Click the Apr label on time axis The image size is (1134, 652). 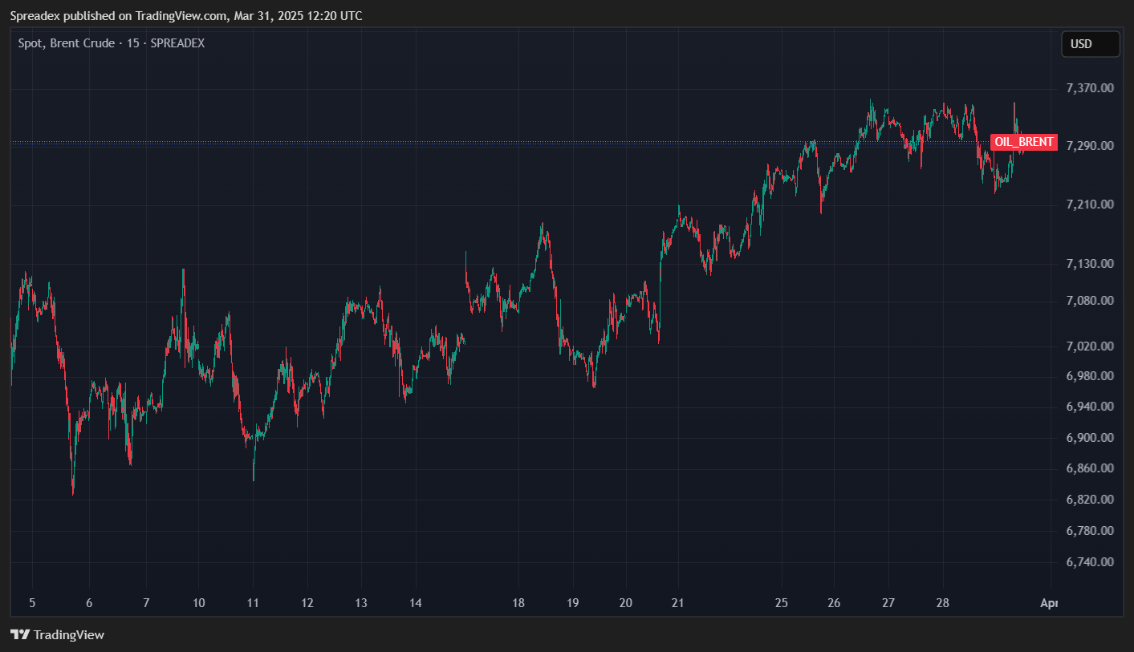(1049, 603)
